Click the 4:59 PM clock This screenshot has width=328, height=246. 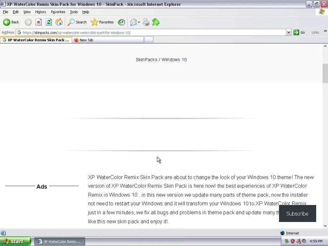click(316, 241)
